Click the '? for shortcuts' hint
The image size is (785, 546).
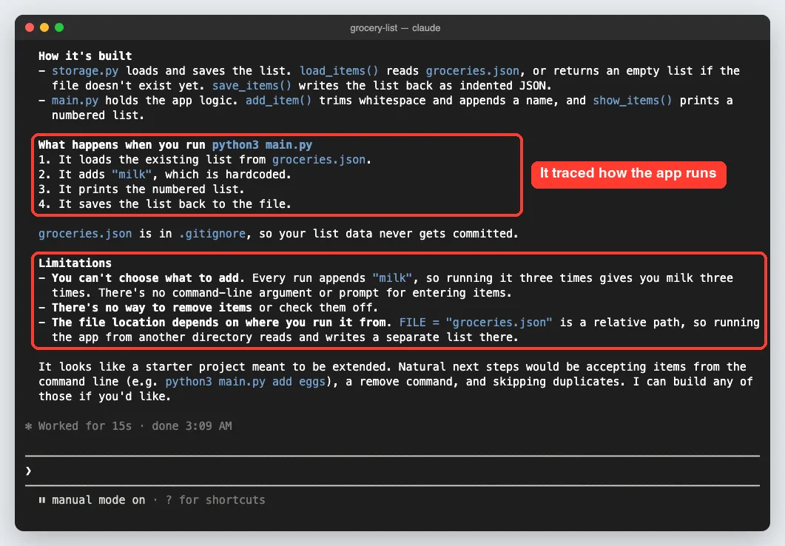[215, 500]
